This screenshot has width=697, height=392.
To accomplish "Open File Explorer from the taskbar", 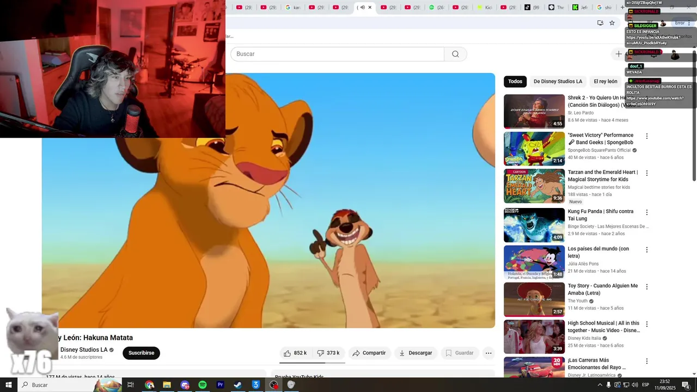I will coord(167,385).
